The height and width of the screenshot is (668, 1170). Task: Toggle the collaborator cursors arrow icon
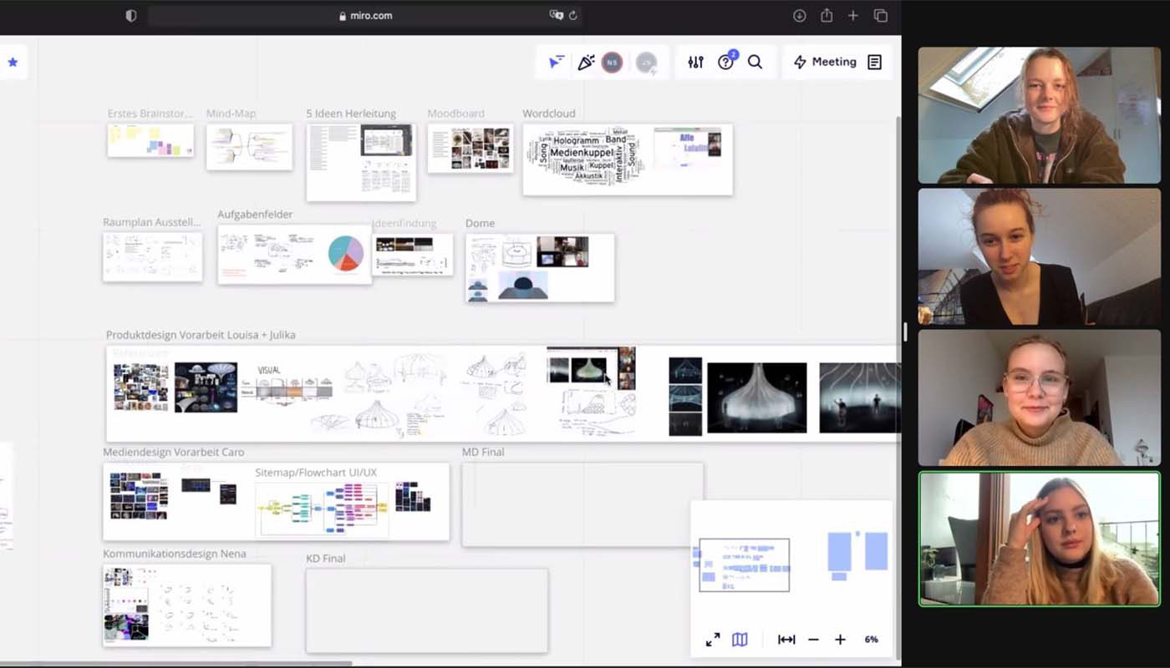point(557,63)
